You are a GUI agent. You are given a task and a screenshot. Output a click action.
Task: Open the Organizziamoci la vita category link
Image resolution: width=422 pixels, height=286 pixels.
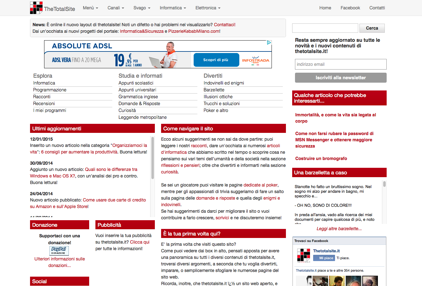tap(129, 145)
